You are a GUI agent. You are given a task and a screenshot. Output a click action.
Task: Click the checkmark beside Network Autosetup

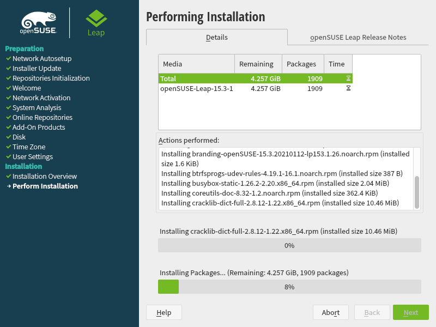coord(8,58)
